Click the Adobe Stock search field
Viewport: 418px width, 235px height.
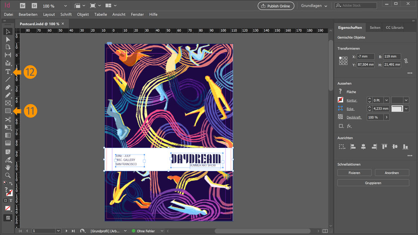coord(358,6)
